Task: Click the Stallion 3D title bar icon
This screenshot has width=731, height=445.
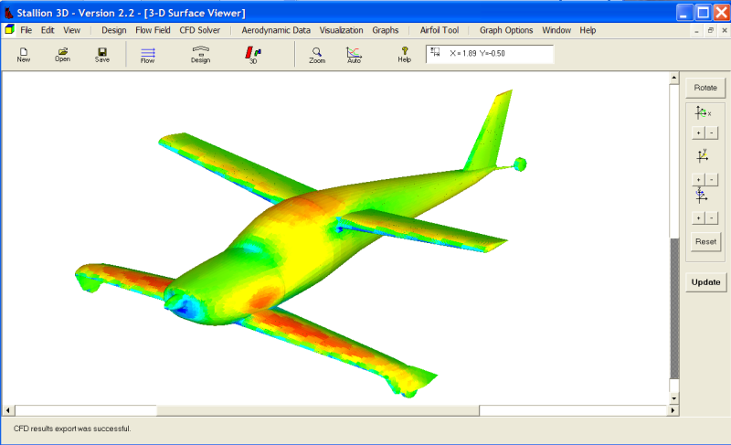Action: tap(8, 13)
